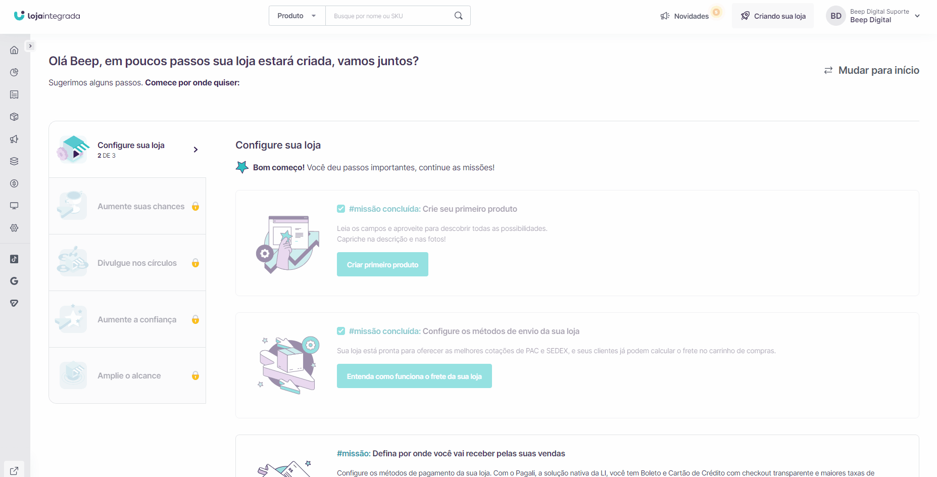
Task: Open the home icon in sidebar
Action: [14, 50]
